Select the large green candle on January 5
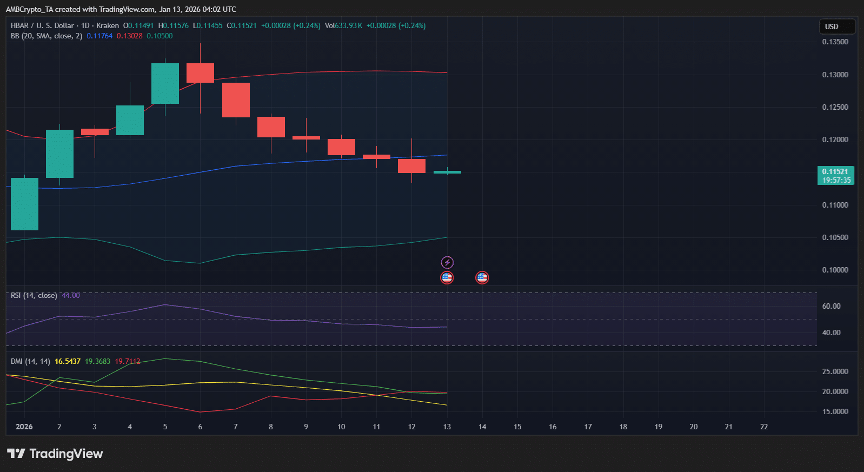This screenshot has width=864, height=472. tap(165, 83)
